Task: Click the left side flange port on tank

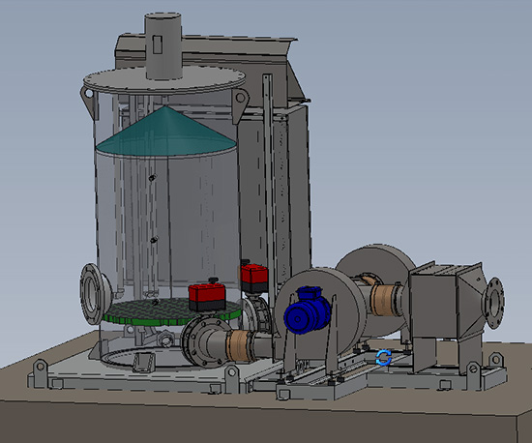Action: tap(95, 294)
